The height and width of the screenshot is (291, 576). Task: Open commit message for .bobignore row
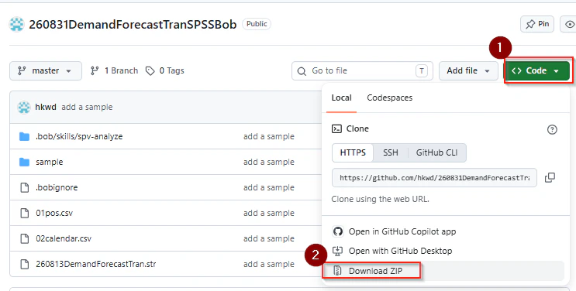pyautogui.click(x=268, y=187)
